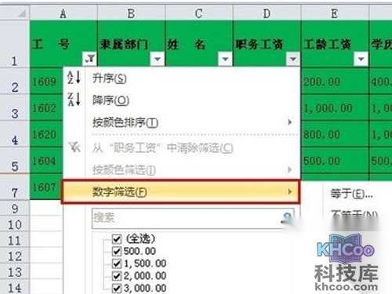Open the 工龄工资 filter dropdown
Screen dimensions: 392x294
(x=361, y=59)
